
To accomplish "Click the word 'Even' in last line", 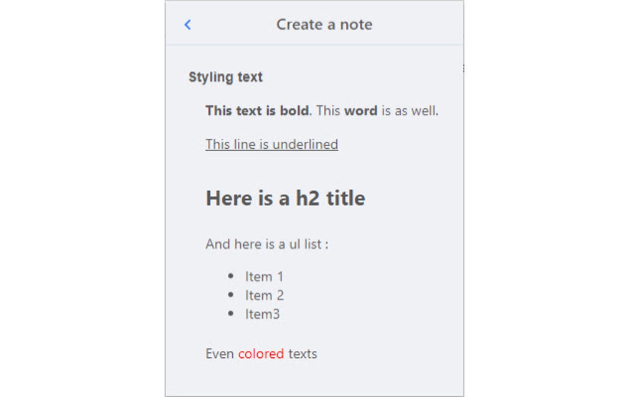I will (x=220, y=353).
